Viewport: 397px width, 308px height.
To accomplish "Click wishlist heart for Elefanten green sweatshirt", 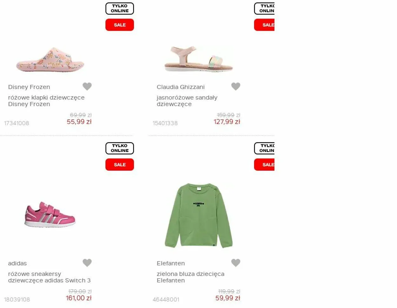I will coord(236,263).
